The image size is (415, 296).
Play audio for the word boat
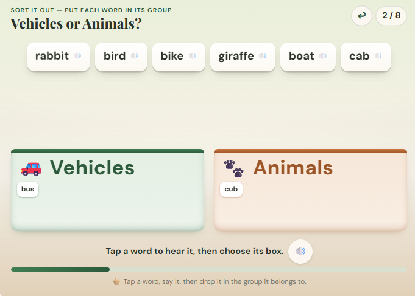(323, 56)
